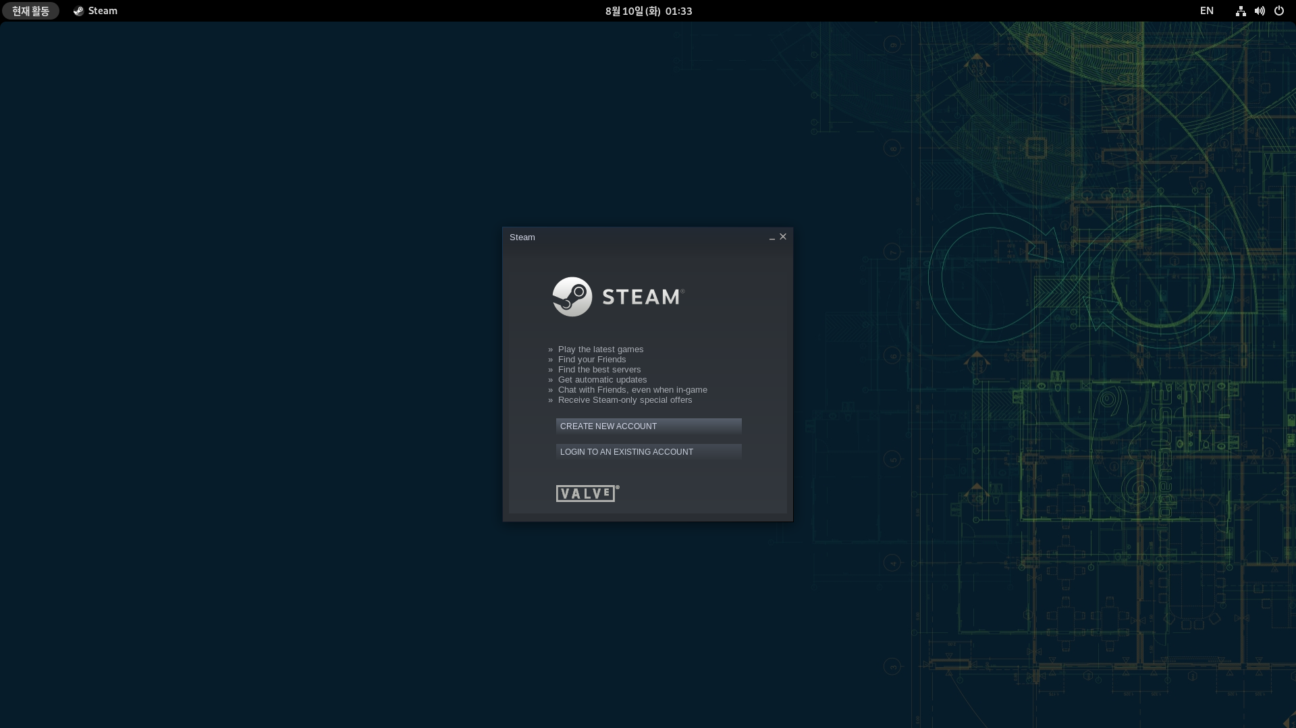The height and width of the screenshot is (728, 1296).
Task: Open the Activities overview in the top bar
Action: point(30,11)
